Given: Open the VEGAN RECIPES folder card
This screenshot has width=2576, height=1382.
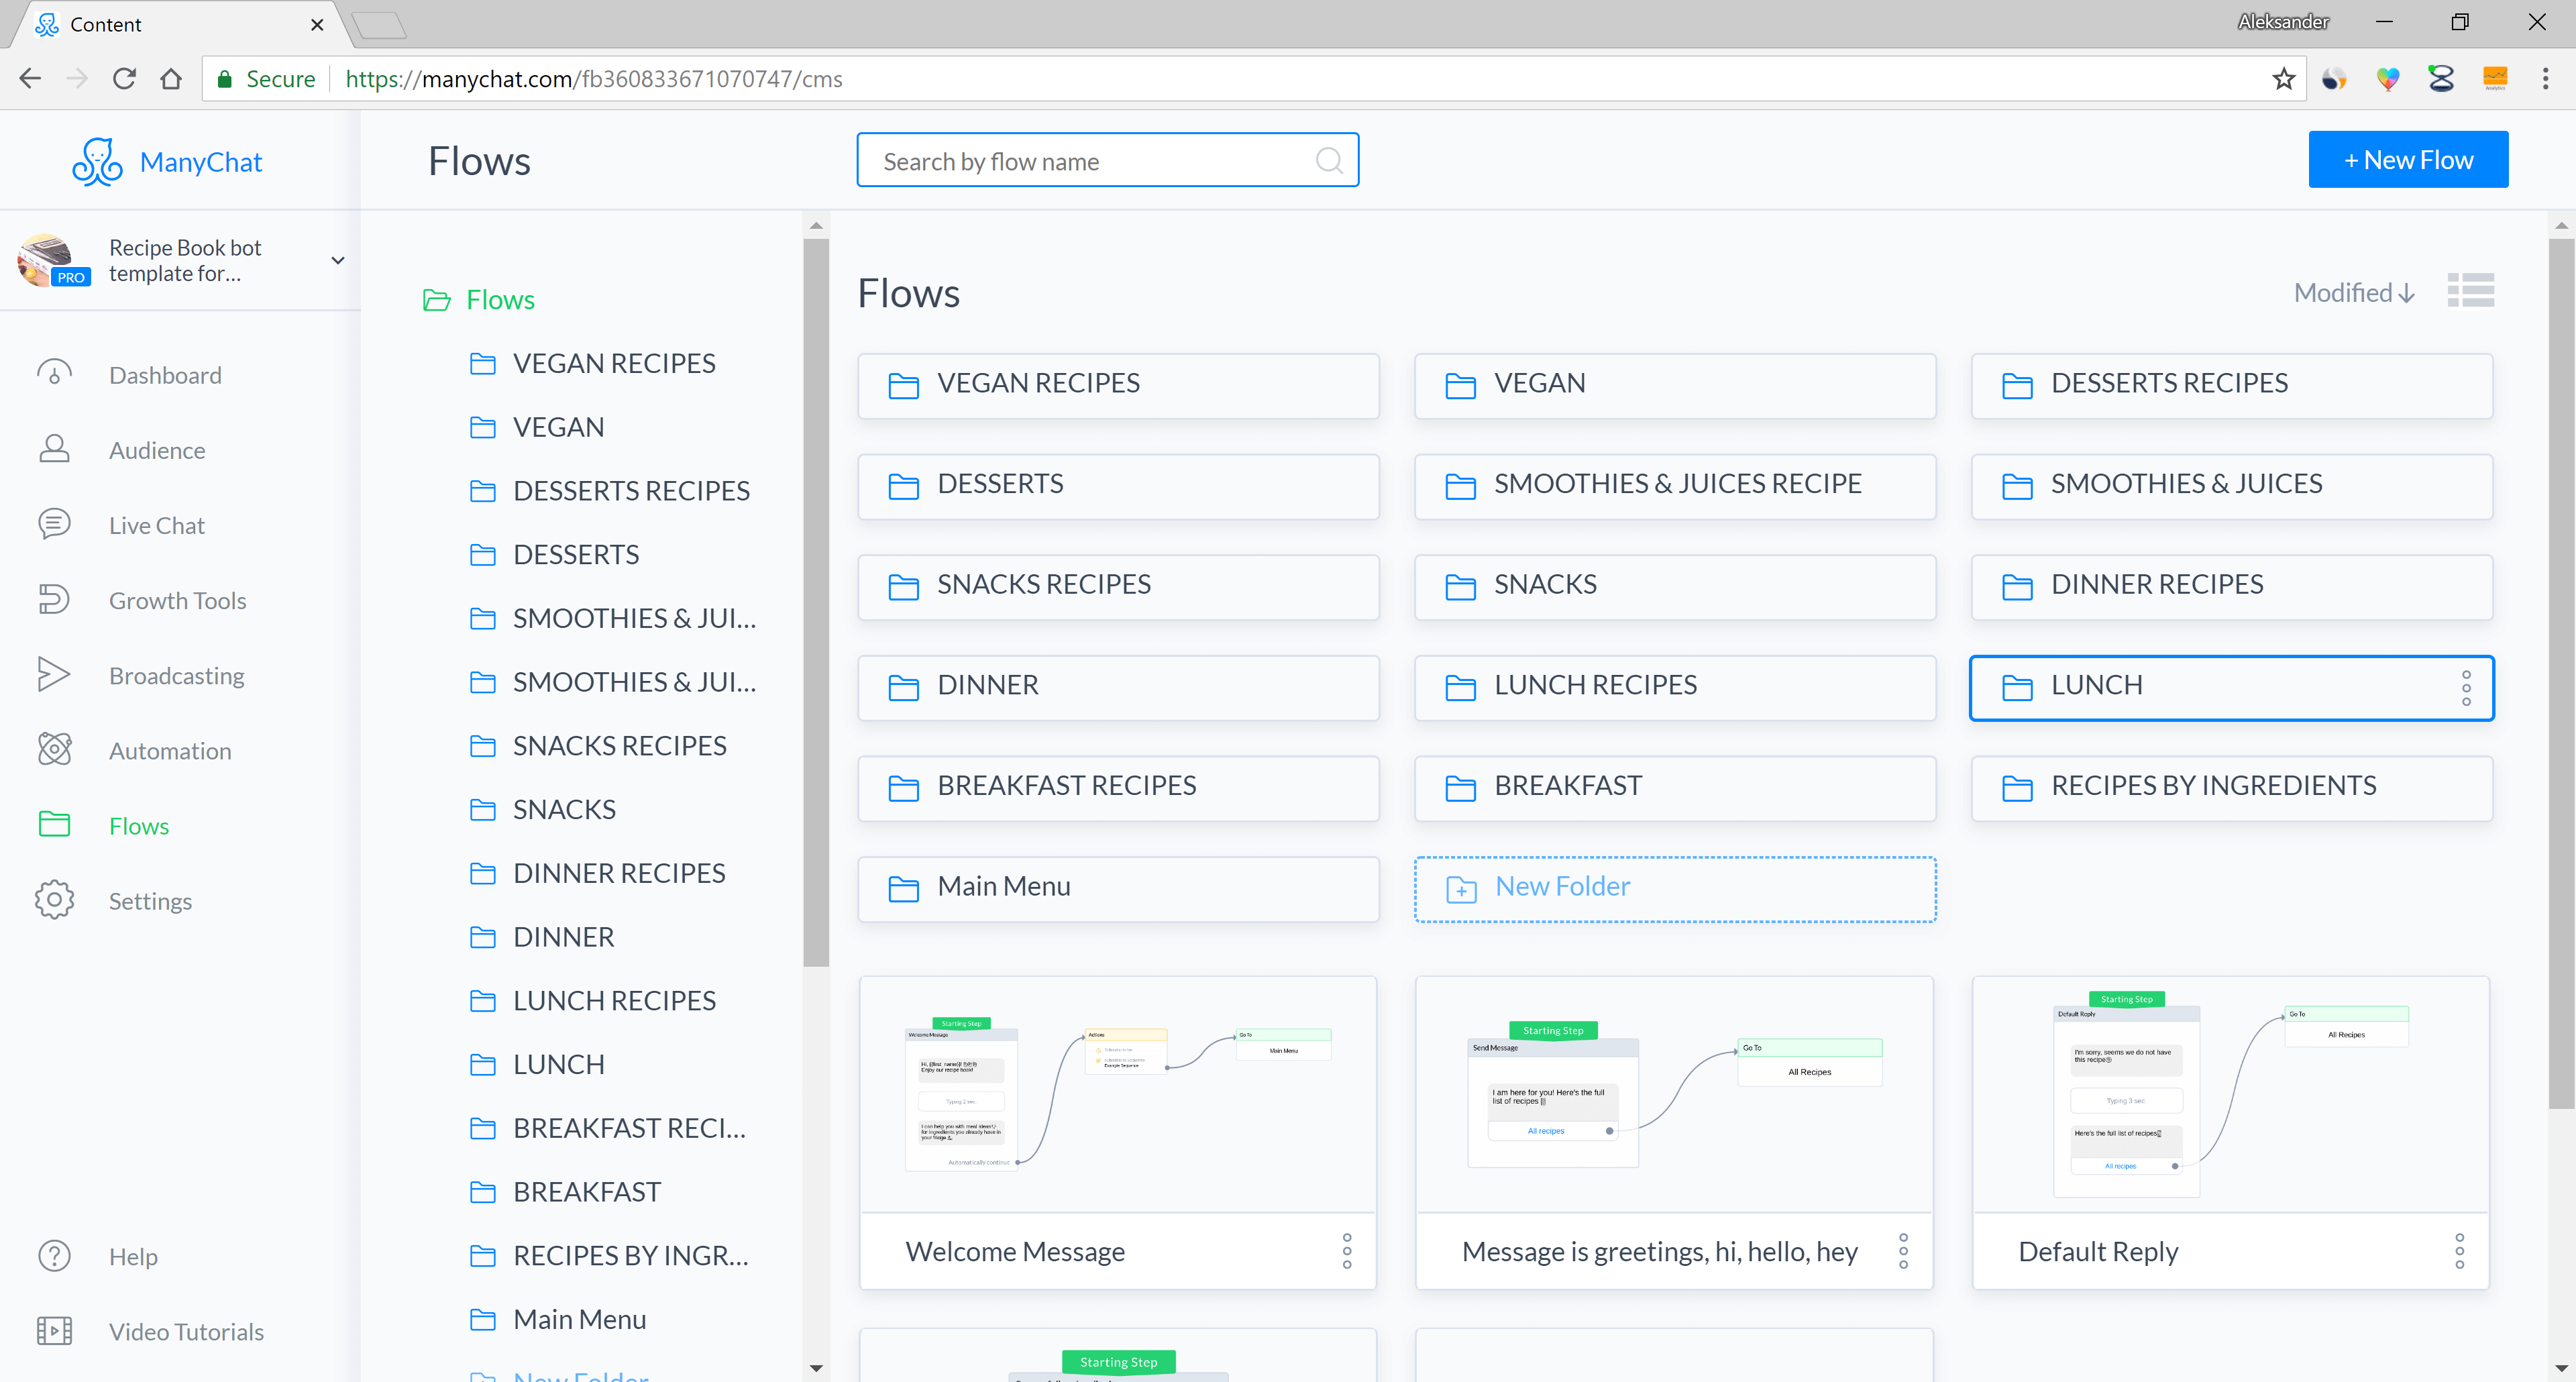Looking at the screenshot, I should pyautogui.click(x=1118, y=385).
